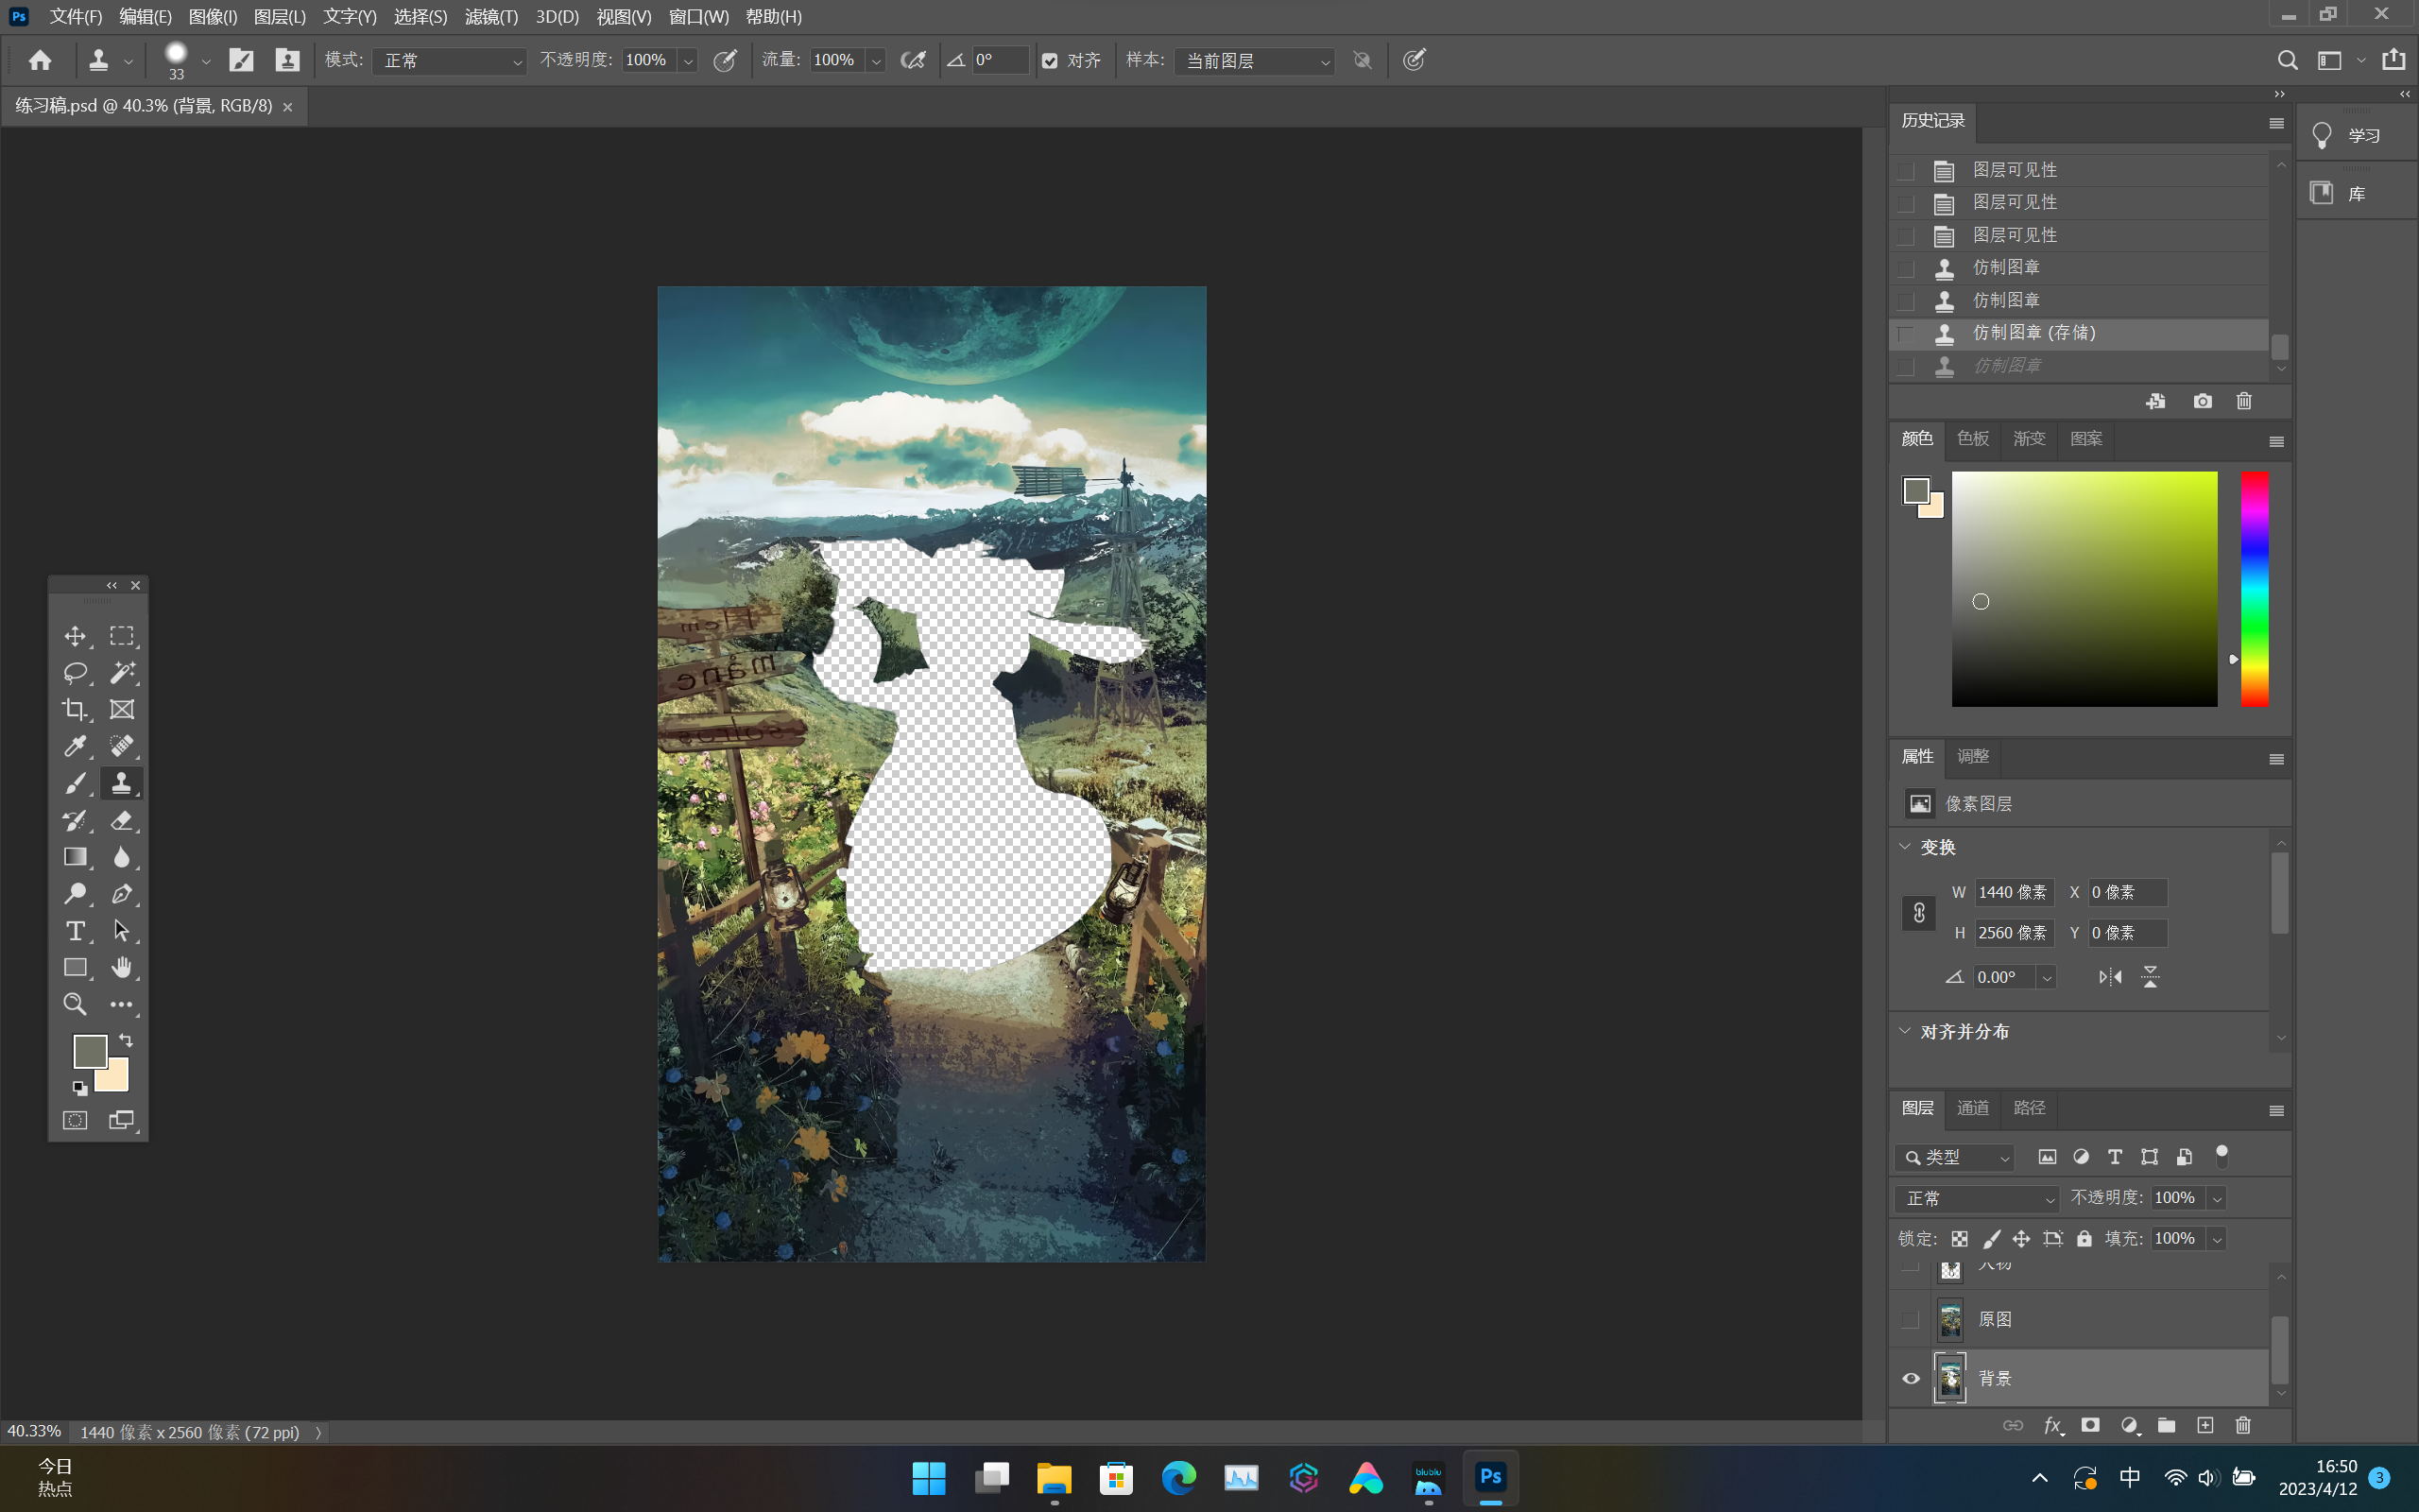Select the History Brush tool
Screen dimensions: 2419x1512
(75, 820)
